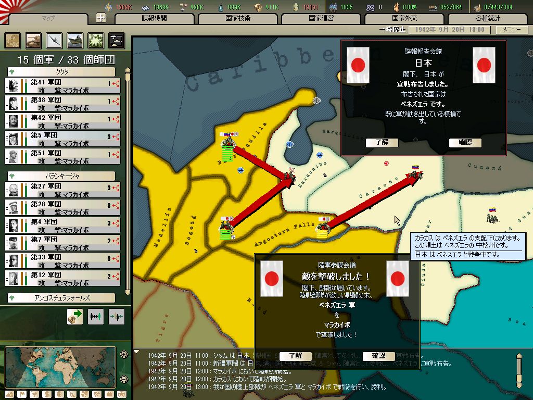Click the army list scroll-up arrow

point(128,70)
